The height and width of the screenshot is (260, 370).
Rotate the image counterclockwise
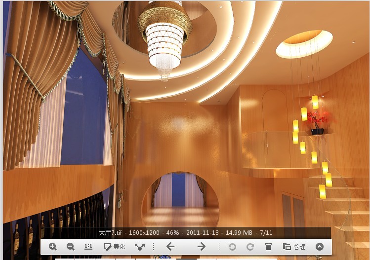(x=232, y=247)
